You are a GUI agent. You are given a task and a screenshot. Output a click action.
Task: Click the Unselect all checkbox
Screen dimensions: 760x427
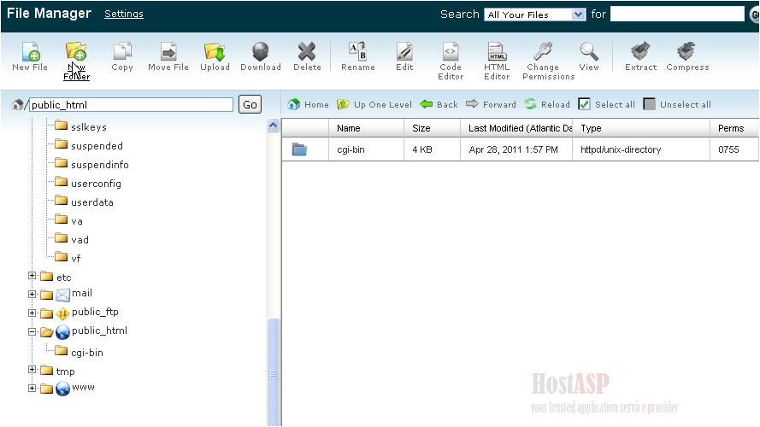tap(650, 104)
